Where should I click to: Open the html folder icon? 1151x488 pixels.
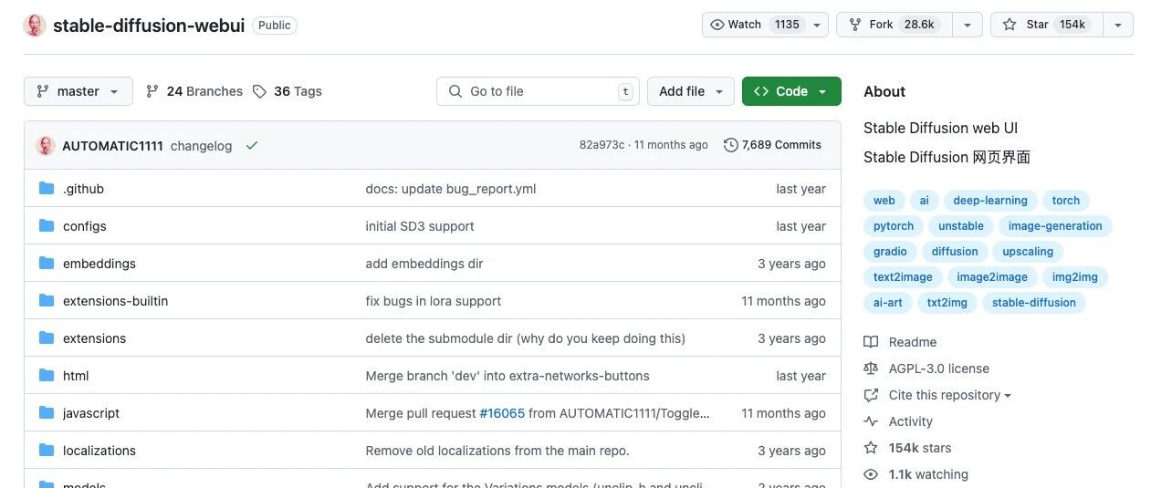coord(47,376)
